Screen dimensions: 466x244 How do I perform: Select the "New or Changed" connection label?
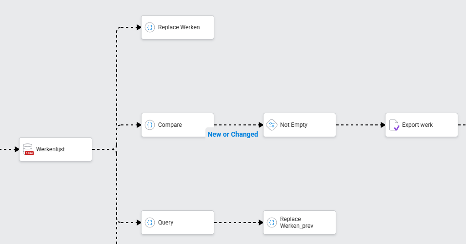click(233, 134)
